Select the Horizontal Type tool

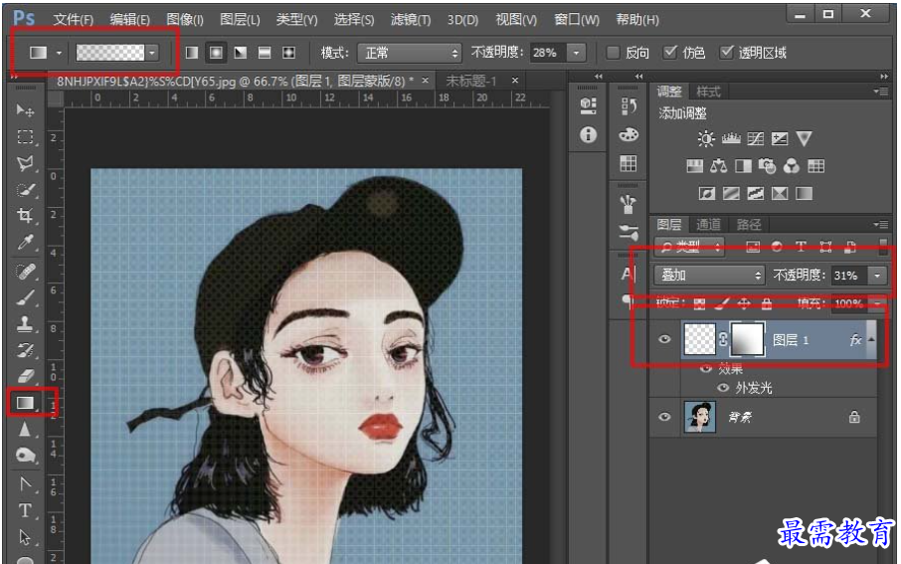click(25, 510)
